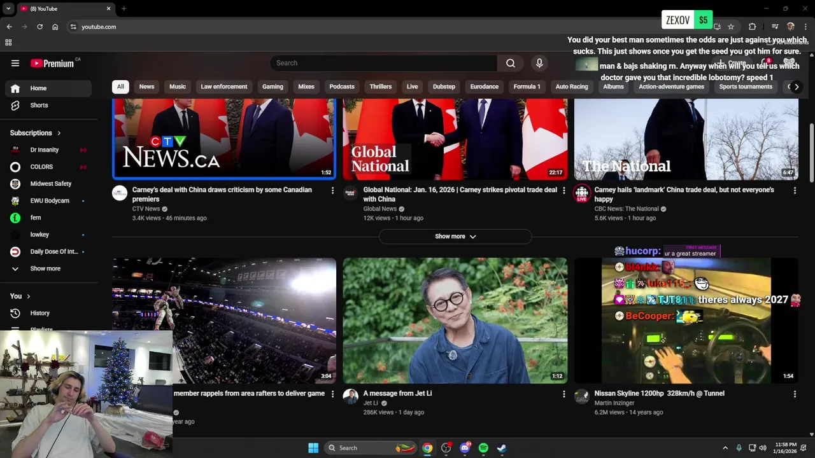Play the Jet Li video thumbnail
The image size is (815, 458).
(x=455, y=320)
